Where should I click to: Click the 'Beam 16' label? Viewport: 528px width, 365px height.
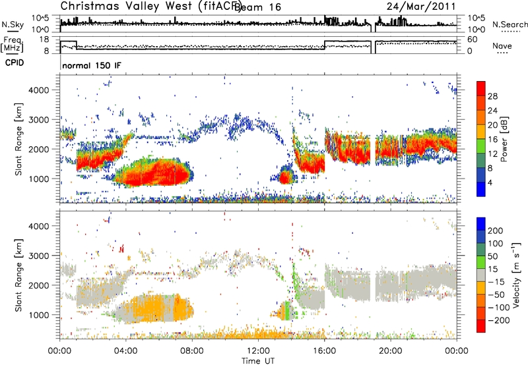[x=258, y=7]
